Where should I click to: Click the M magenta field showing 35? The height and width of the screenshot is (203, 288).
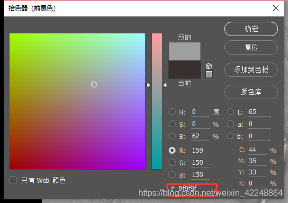(257, 161)
